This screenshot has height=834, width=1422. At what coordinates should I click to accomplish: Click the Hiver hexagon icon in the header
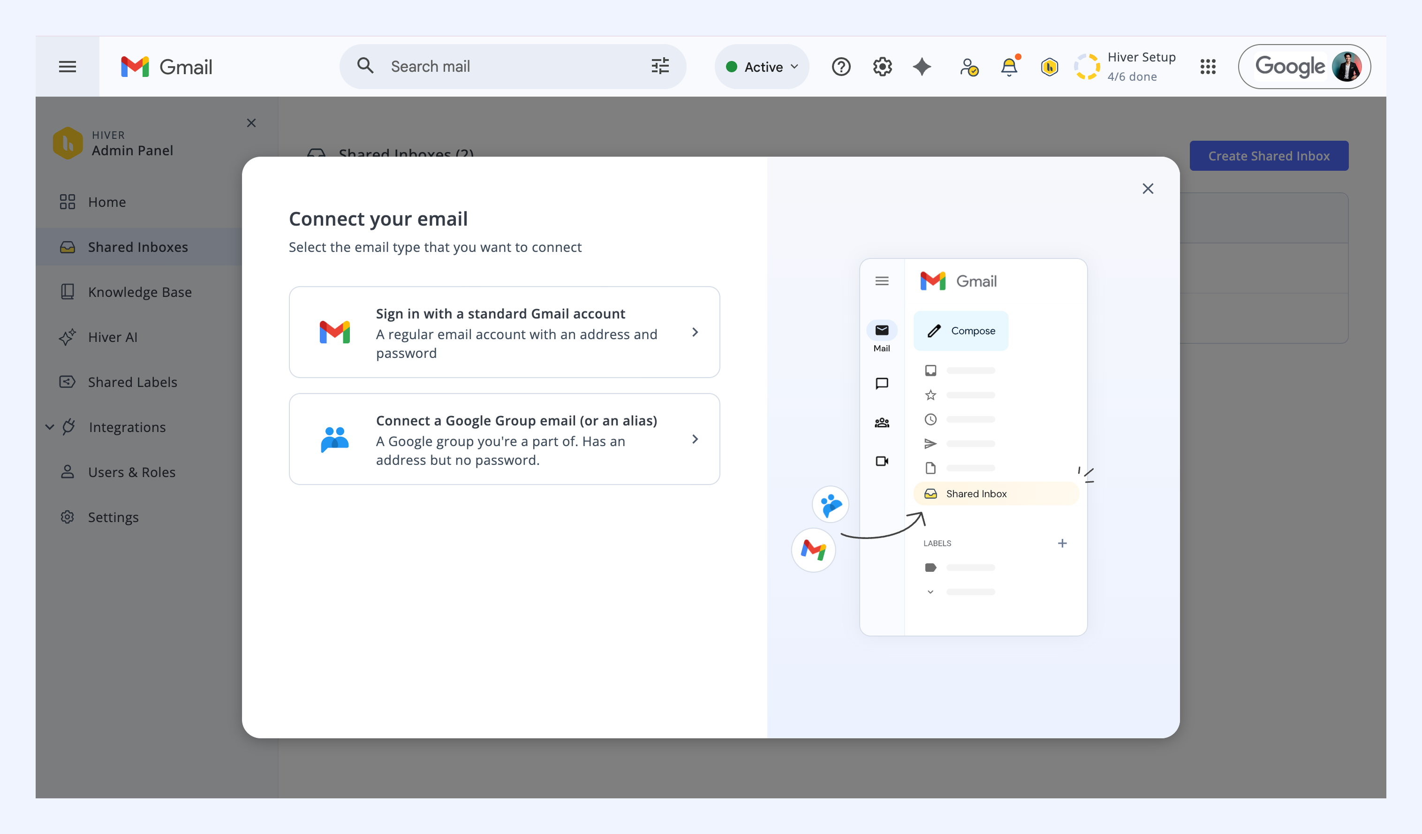[1049, 67]
